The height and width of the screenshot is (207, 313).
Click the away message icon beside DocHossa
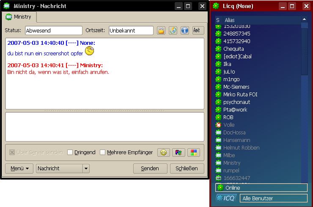pos(218,133)
